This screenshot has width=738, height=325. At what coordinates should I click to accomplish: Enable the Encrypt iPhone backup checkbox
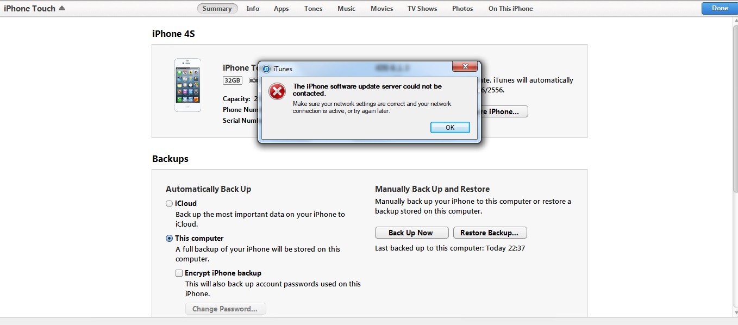point(179,273)
